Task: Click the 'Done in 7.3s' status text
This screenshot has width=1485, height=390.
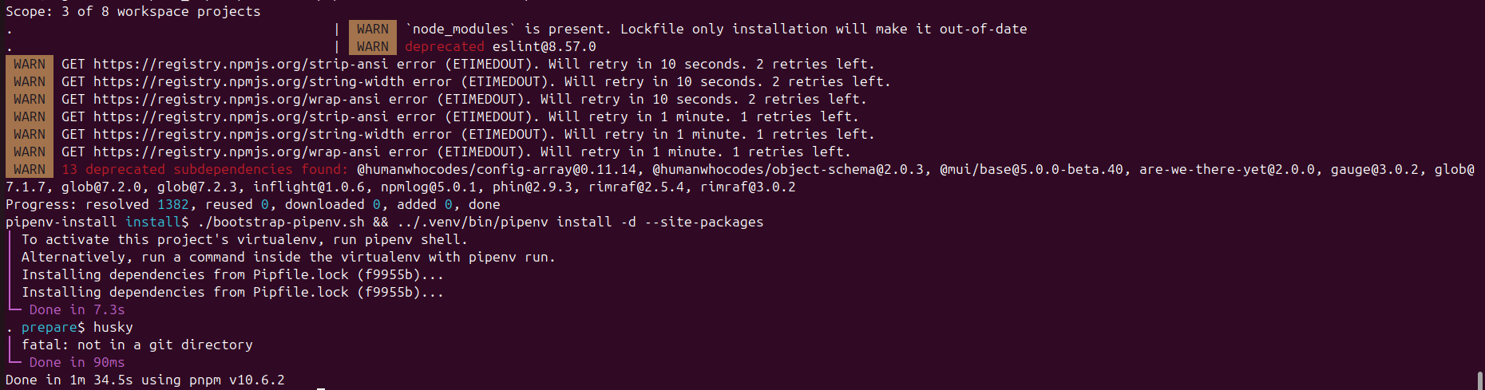Action: click(x=77, y=309)
